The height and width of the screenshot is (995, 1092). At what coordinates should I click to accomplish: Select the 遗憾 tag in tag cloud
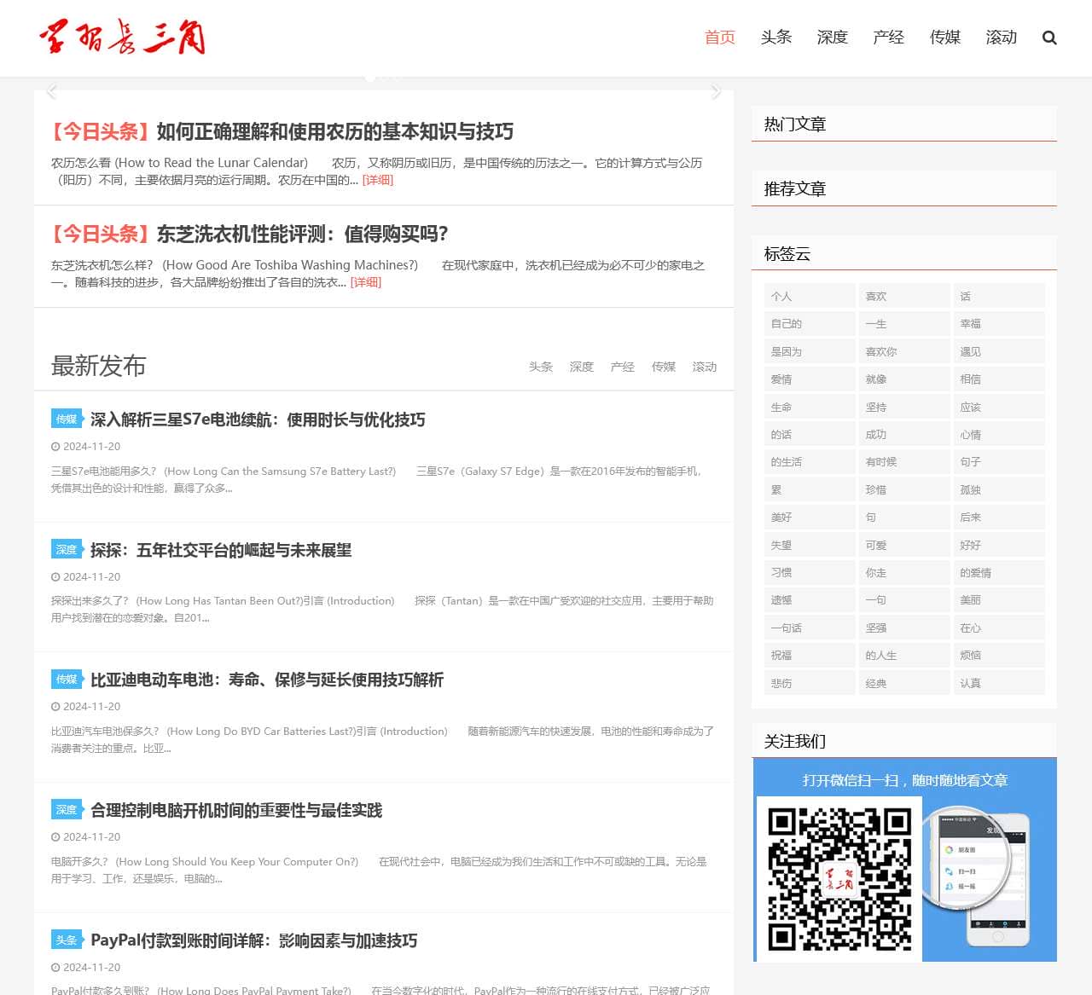click(x=810, y=599)
